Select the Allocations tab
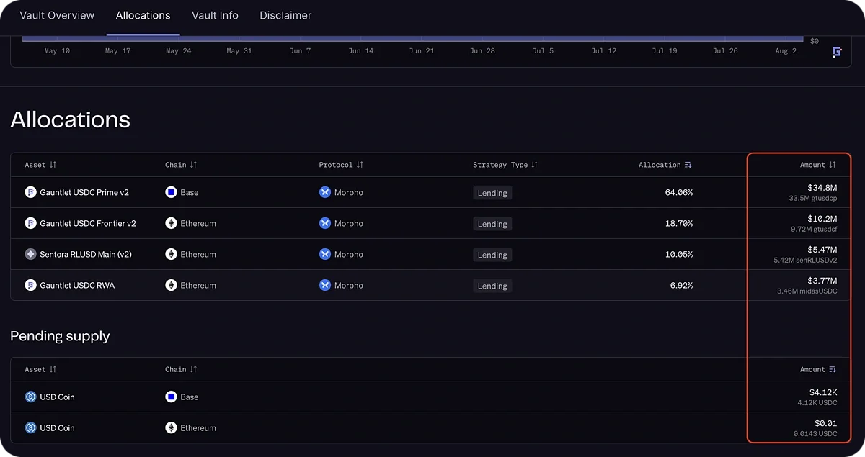865x457 pixels. (143, 15)
